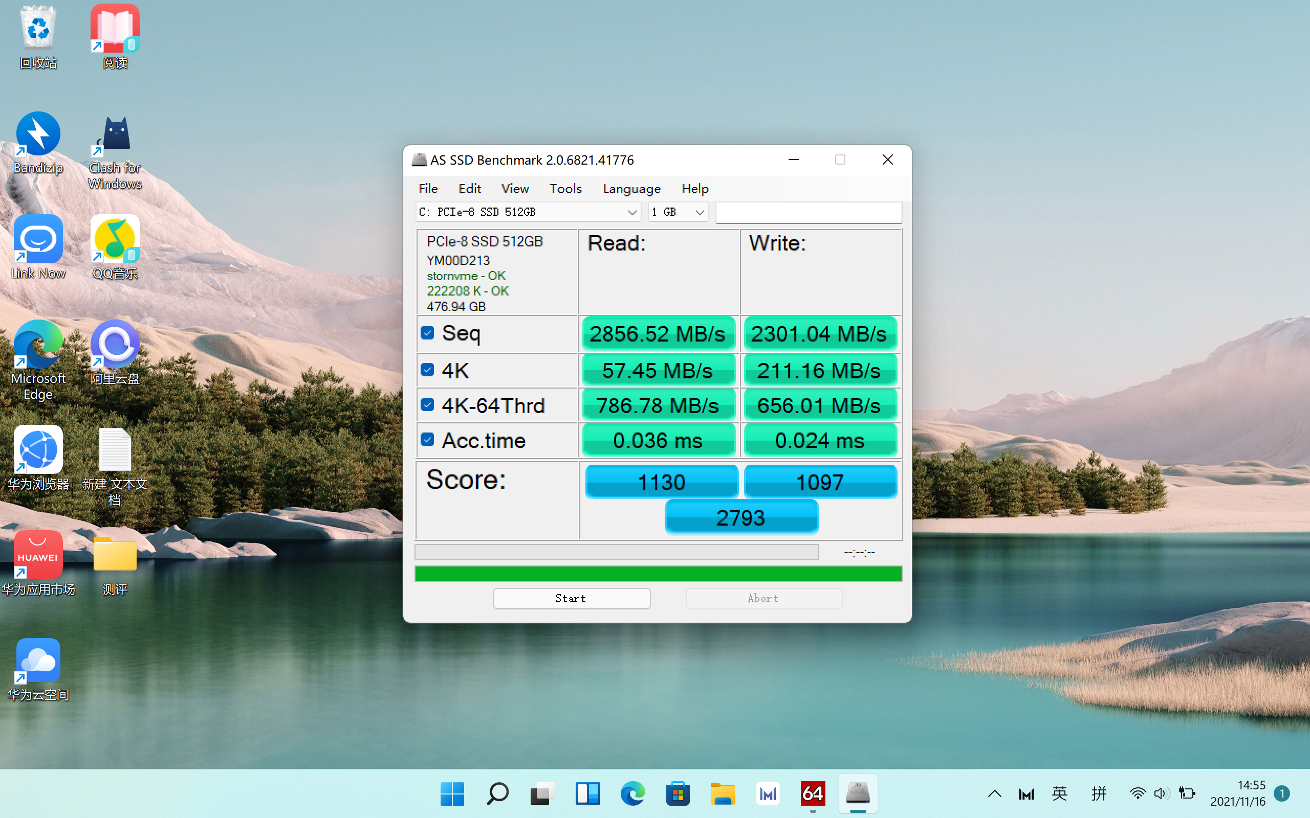Click the Abort benchmark button

pyautogui.click(x=763, y=598)
